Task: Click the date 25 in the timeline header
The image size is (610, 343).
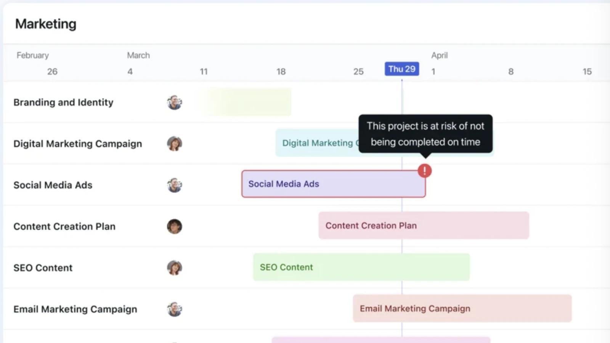Action: point(358,72)
